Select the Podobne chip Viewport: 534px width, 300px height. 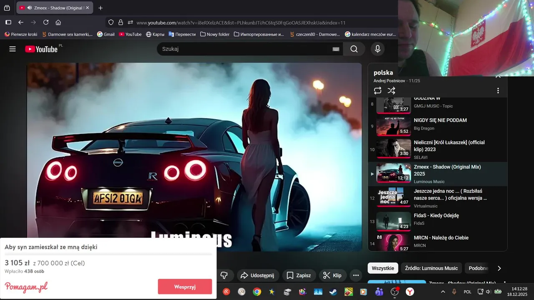point(478,268)
